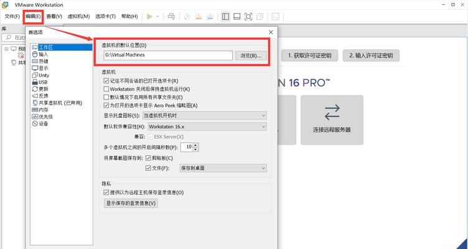
Task: Open the 显示托盘图标(S) dropdown
Action: click(205, 115)
